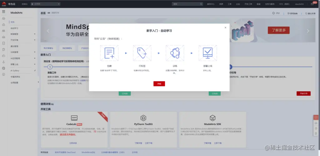Viewport: 320px width, 156px height.
Task: Click the step 1 circle in 新手入门 progress
Action: tap(50, 67)
